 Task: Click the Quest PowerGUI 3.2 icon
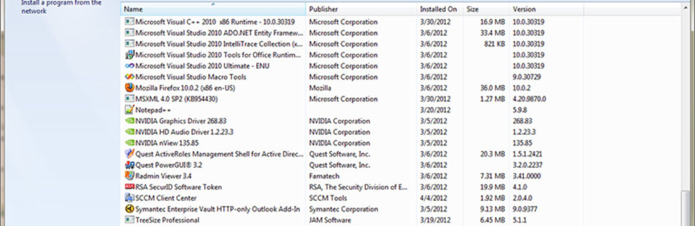pos(129,165)
